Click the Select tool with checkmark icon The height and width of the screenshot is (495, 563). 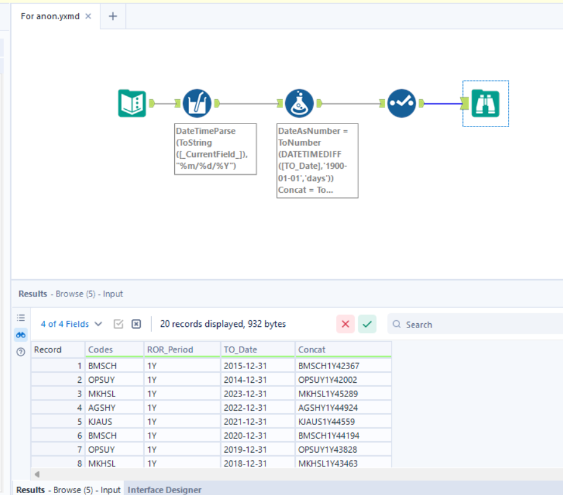(402, 104)
